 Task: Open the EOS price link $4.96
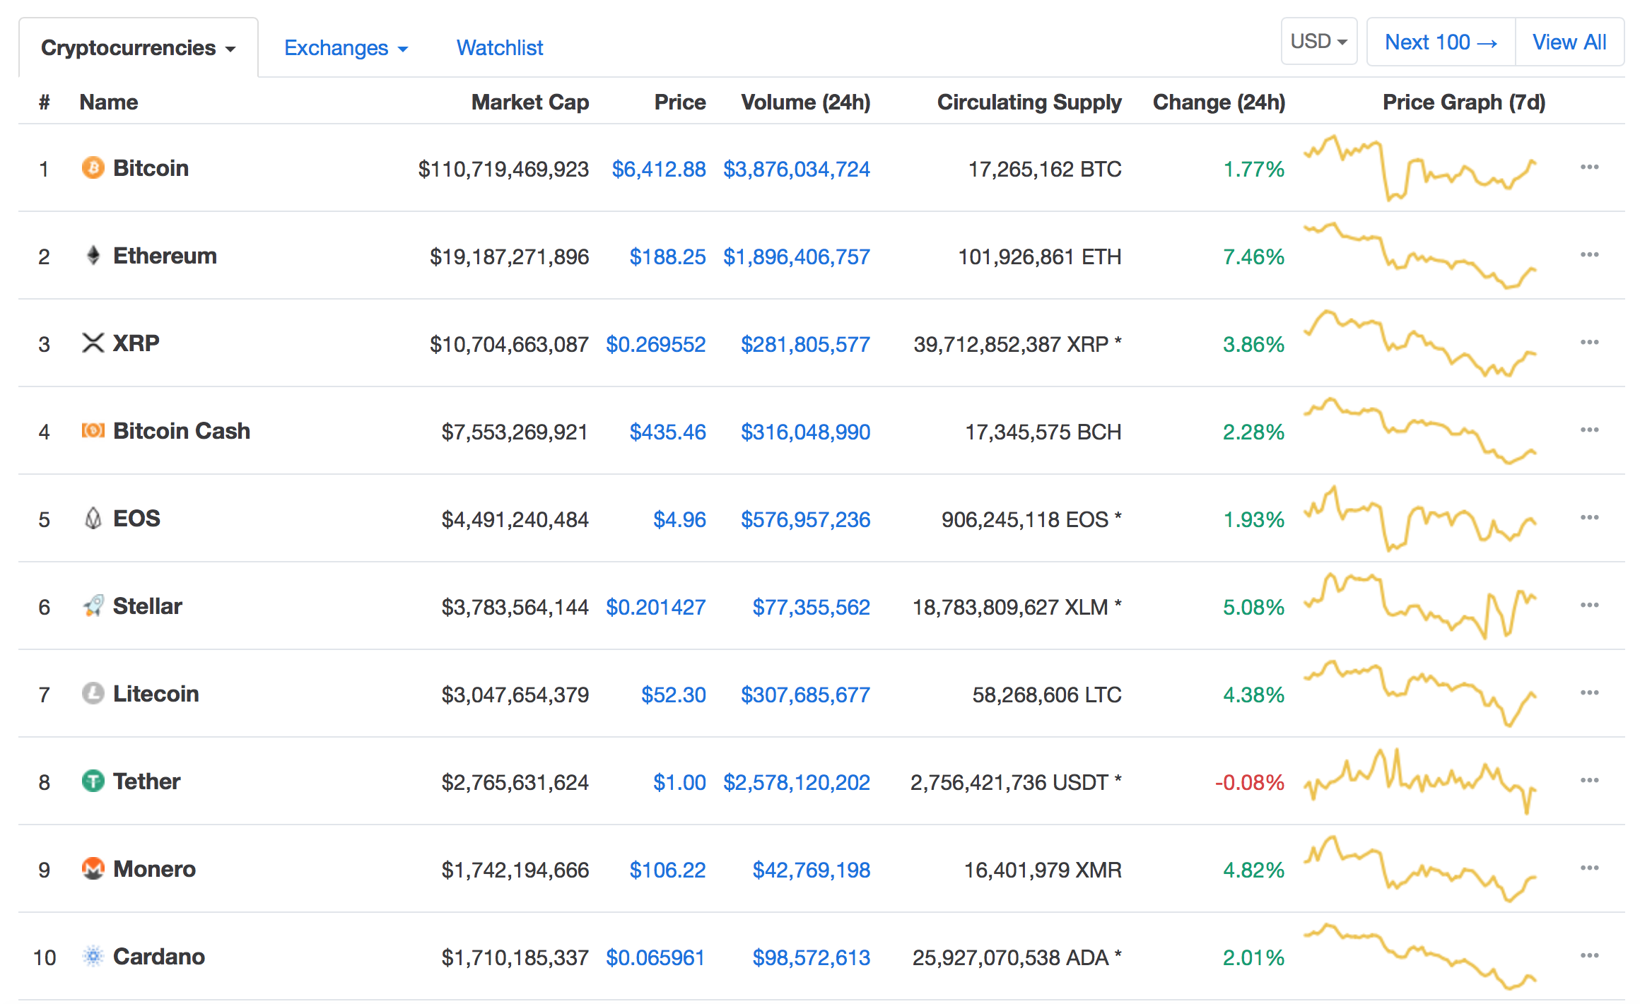pos(679,519)
